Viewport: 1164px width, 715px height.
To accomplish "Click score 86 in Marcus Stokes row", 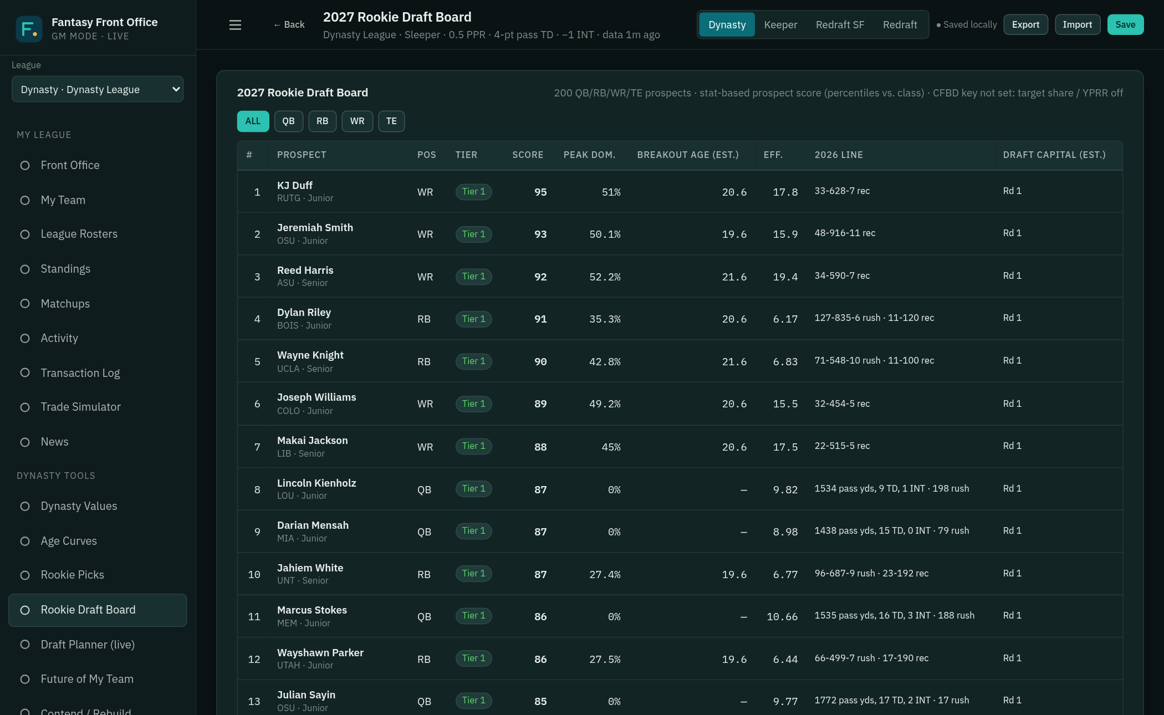I will click(540, 617).
